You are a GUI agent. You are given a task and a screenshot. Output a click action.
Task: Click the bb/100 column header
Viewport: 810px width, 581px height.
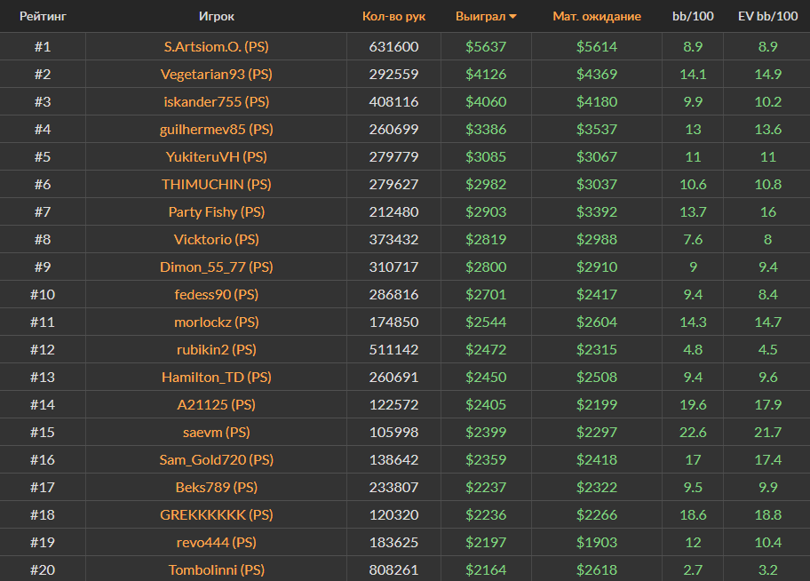(693, 16)
